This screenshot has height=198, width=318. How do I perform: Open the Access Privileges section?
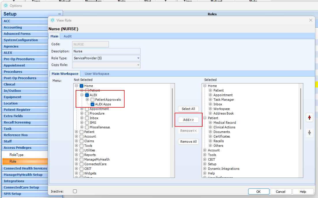click(x=25, y=148)
